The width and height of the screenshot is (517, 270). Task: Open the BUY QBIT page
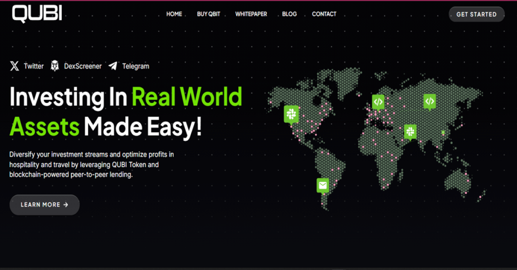pos(209,14)
